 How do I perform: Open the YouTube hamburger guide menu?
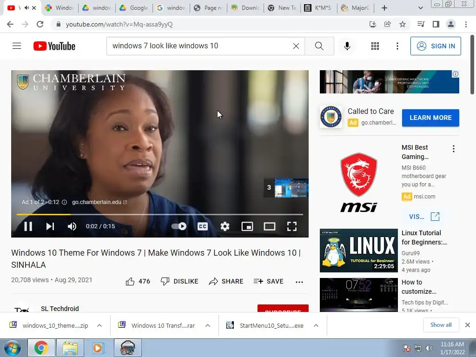(x=17, y=46)
